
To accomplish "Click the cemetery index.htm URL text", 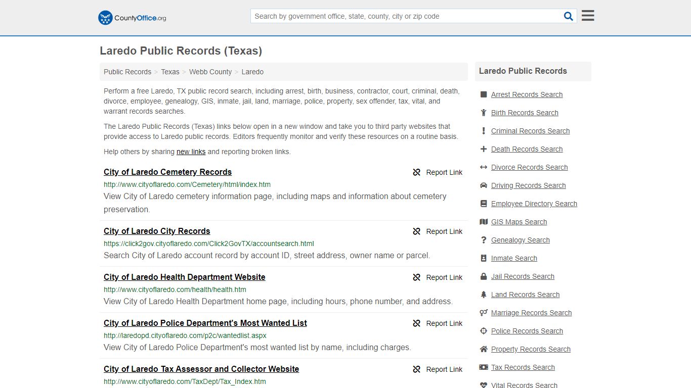I will [x=187, y=184].
